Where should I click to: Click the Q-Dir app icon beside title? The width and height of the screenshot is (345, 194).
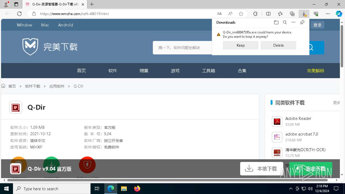(16, 107)
